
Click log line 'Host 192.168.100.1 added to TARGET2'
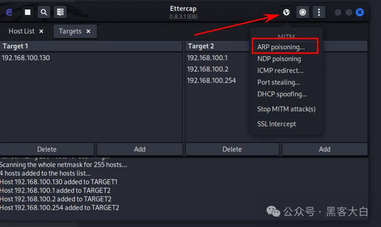coord(55,190)
